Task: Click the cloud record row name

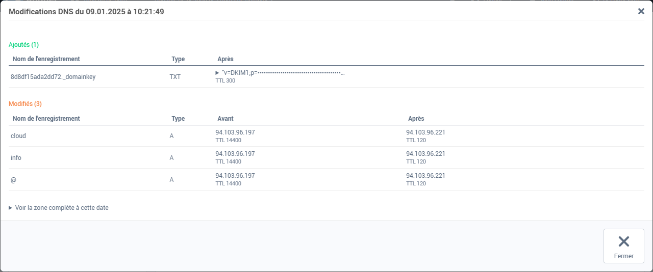Action: click(18, 136)
